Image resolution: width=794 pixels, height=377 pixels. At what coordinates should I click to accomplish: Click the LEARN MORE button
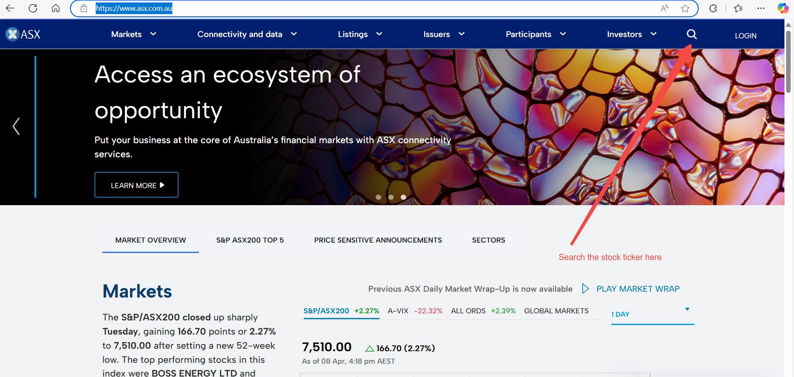[x=136, y=185]
